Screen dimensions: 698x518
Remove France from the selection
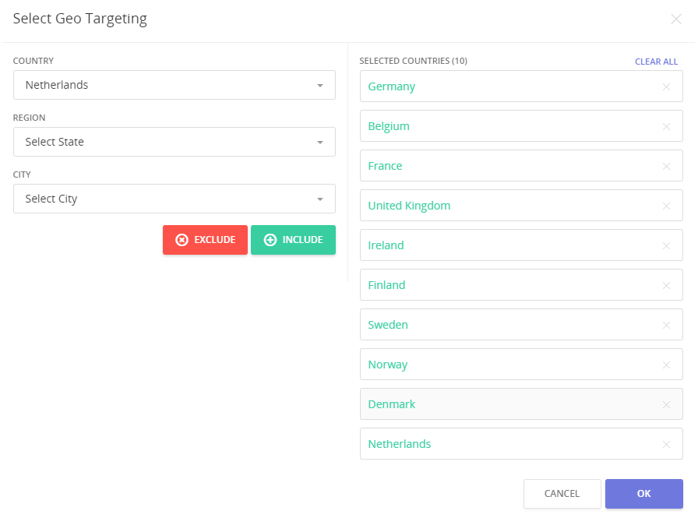pos(667,166)
